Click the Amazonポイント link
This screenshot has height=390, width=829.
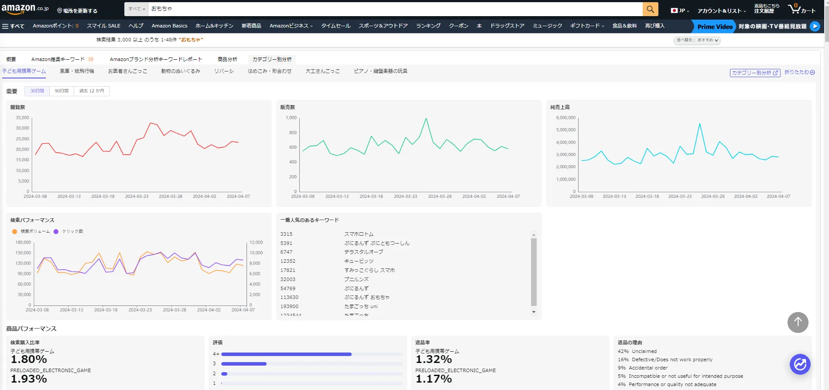coord(55,26)
